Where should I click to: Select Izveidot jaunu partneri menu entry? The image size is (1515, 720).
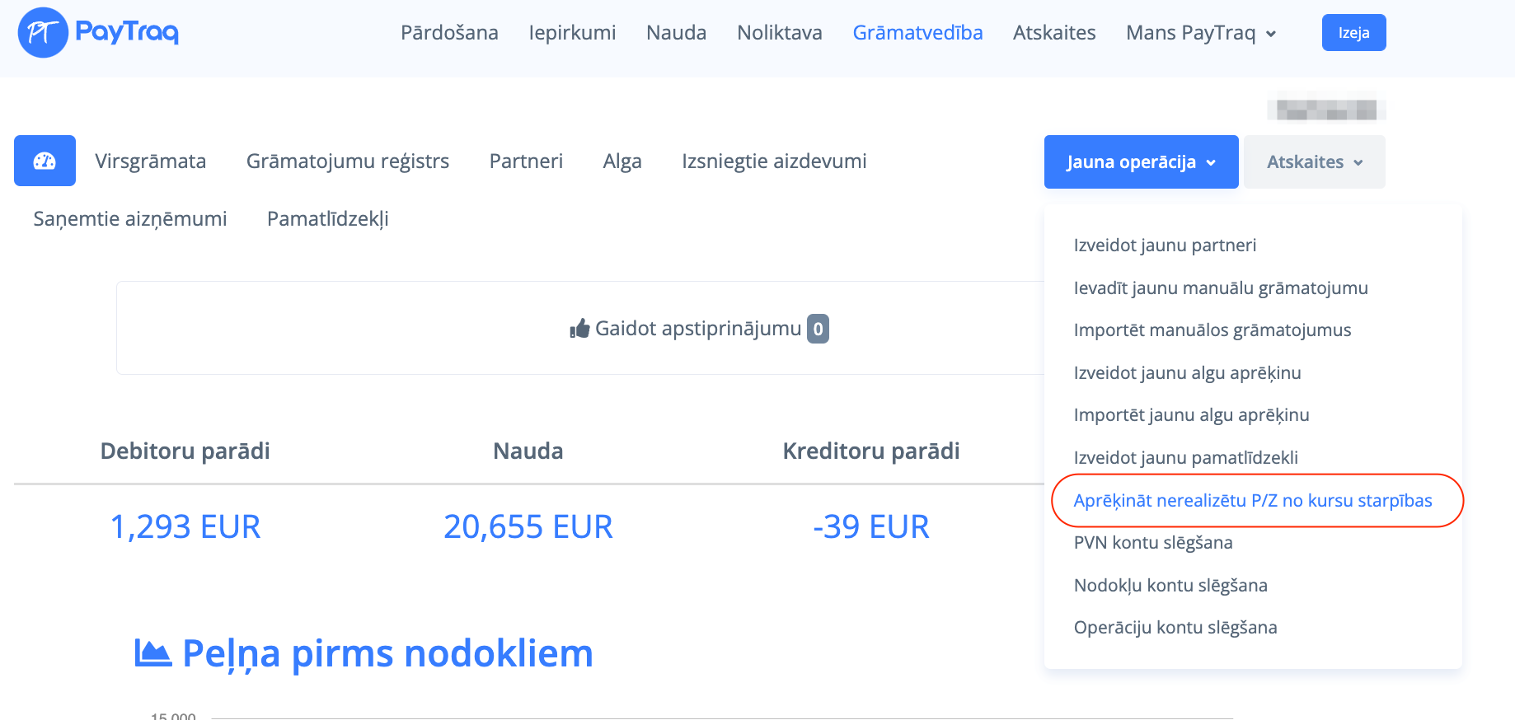(1165, 245)
